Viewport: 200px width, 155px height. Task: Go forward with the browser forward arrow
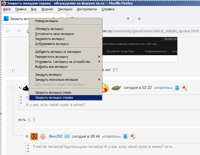point(19,31)
